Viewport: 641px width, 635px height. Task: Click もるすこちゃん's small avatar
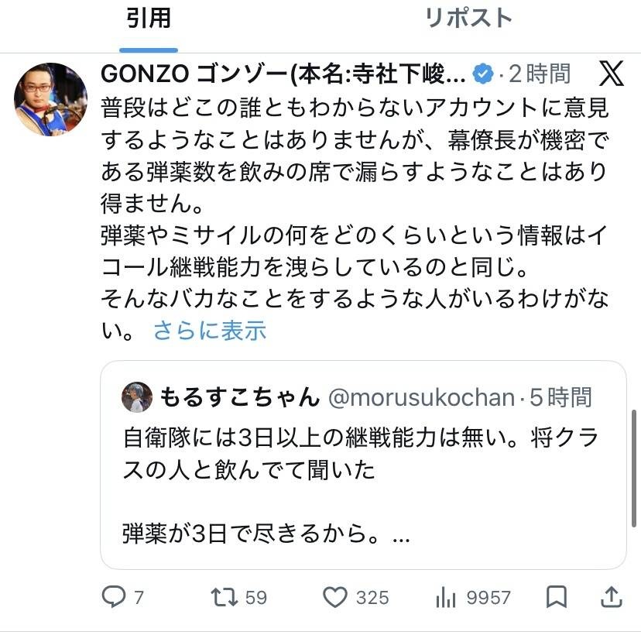coord(138,397)
